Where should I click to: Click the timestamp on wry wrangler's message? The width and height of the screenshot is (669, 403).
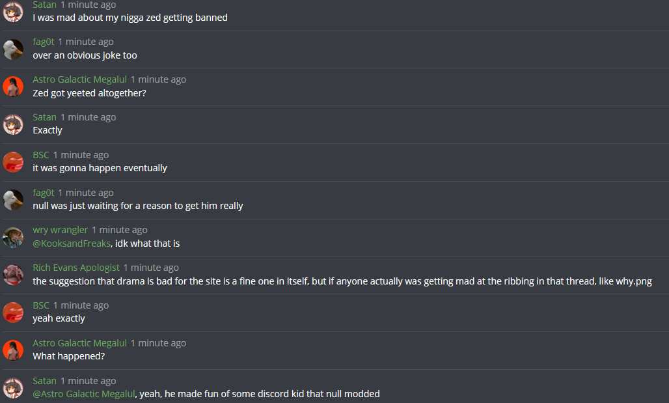point(120,230)
